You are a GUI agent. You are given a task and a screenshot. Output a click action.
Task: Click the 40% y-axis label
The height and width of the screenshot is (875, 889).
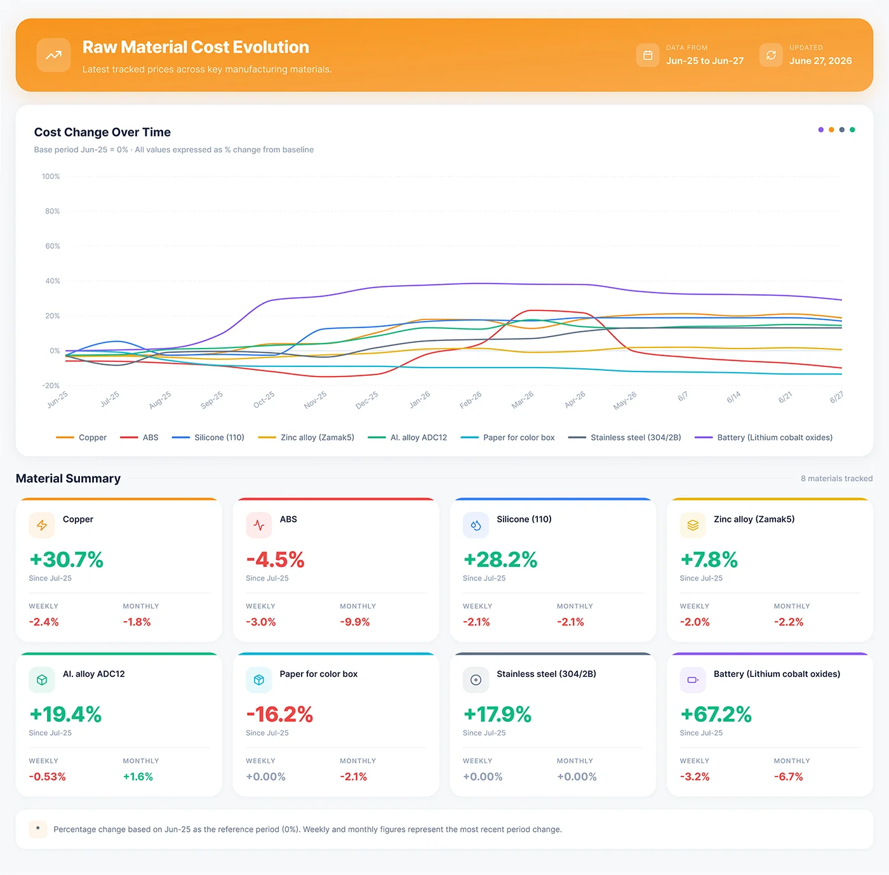tap(53, 281)
